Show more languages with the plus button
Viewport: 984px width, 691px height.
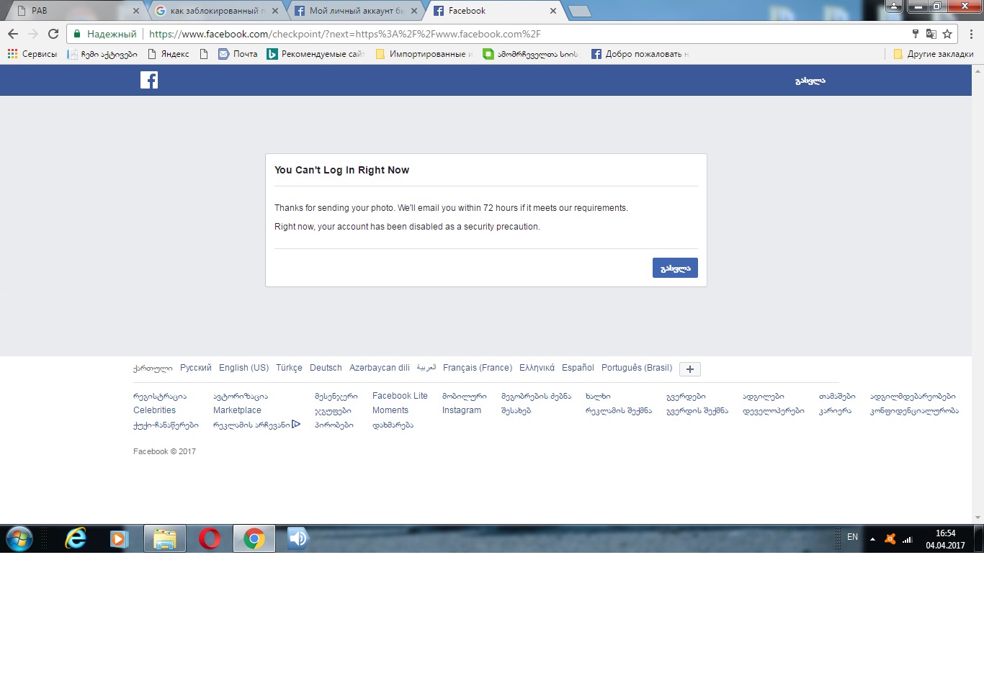tap(690, 369)
